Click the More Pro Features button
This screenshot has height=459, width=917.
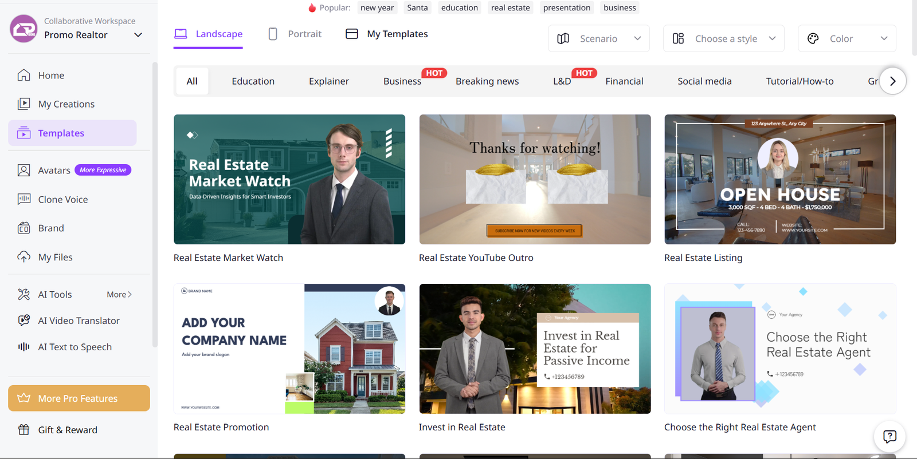pyautogui.click(x=79, y=398)
